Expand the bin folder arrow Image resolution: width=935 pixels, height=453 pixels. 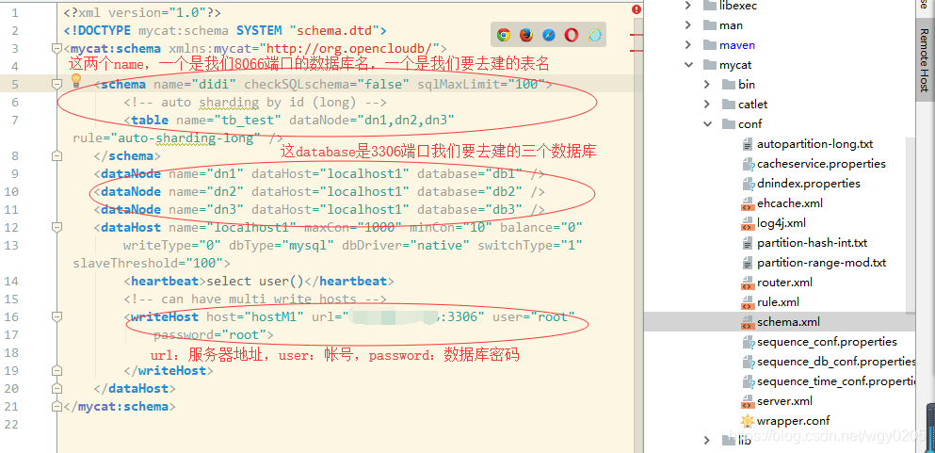(x=707, y=84)
